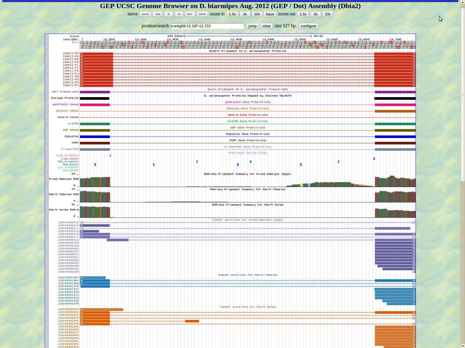Click the GlimmerHMM track label
The height and width of the screenshot is (348, 465).
click(70, 149)
